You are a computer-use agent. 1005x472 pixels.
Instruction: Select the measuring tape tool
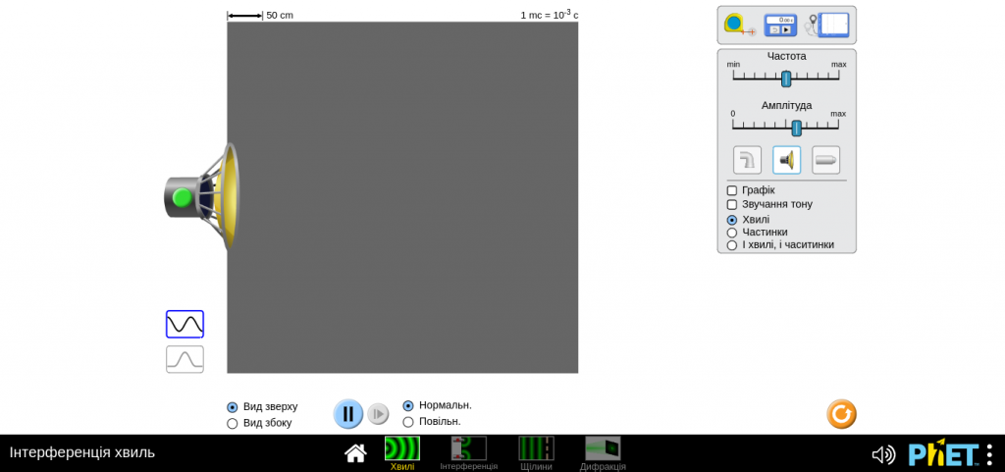pyautogui.click(x=740, y=25)
